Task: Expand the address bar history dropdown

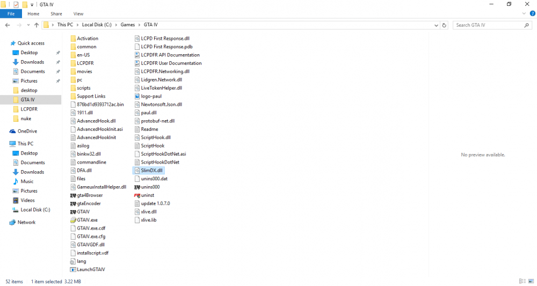Action: point(436,25)
